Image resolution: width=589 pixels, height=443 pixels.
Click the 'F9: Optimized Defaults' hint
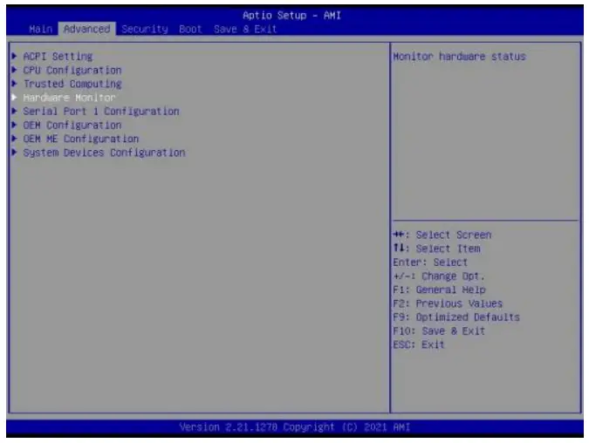point(456,317)
